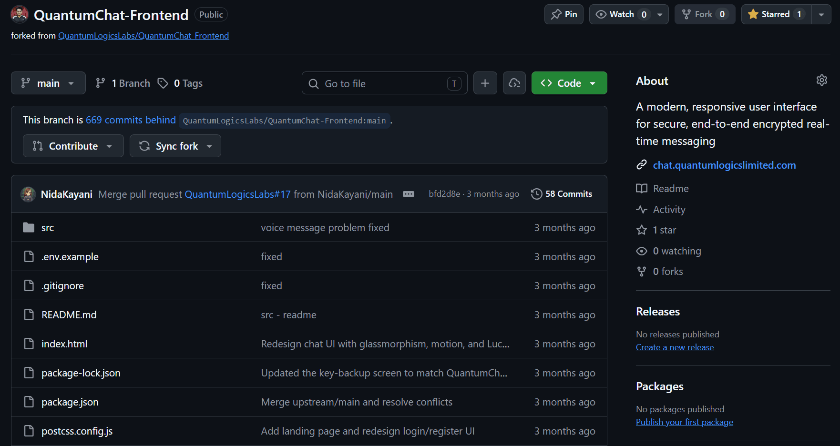Open the NidaKayani author profile
The width and height of the screenshot is (840, 446).
[67, 194]
